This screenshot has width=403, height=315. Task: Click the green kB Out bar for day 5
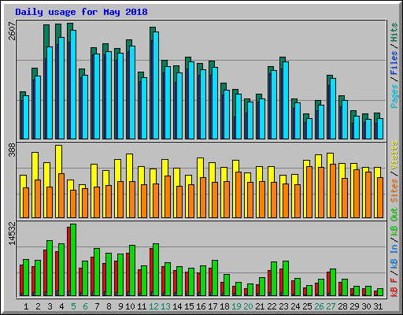tap(73, 260)
